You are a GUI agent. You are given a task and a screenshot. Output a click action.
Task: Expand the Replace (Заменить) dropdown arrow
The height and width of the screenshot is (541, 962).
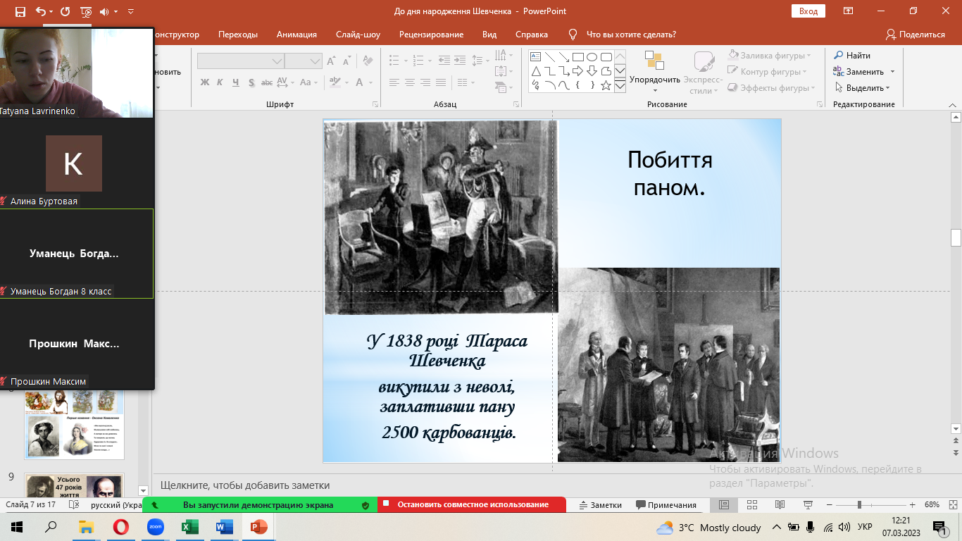[892, 72]
